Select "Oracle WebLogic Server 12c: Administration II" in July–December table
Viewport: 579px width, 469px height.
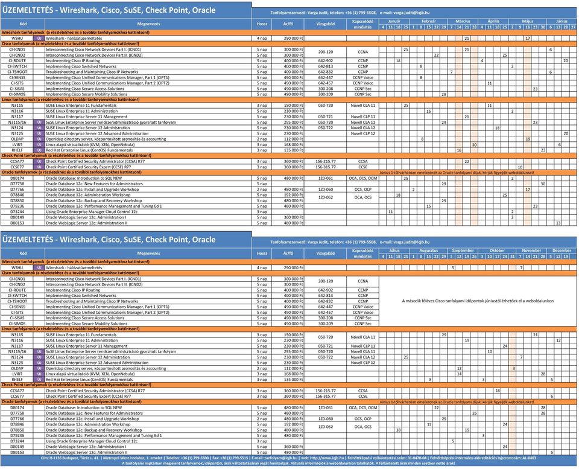click(x=86, y=452)
